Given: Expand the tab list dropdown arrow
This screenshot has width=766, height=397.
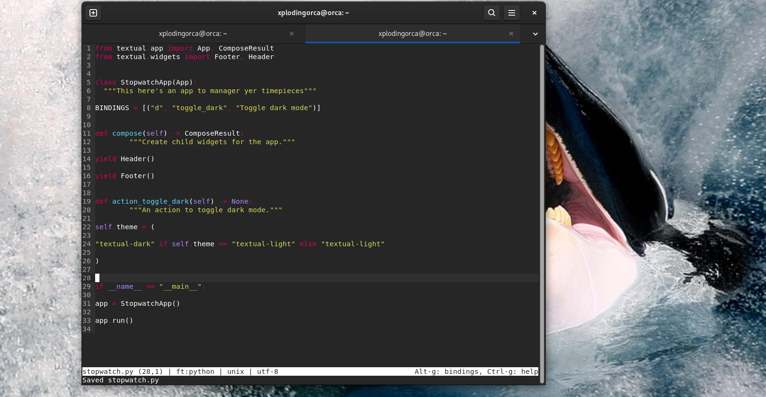Looking at the screenshot, I should 535,34.
